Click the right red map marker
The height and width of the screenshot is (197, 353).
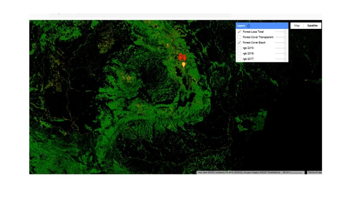[185, 58]
